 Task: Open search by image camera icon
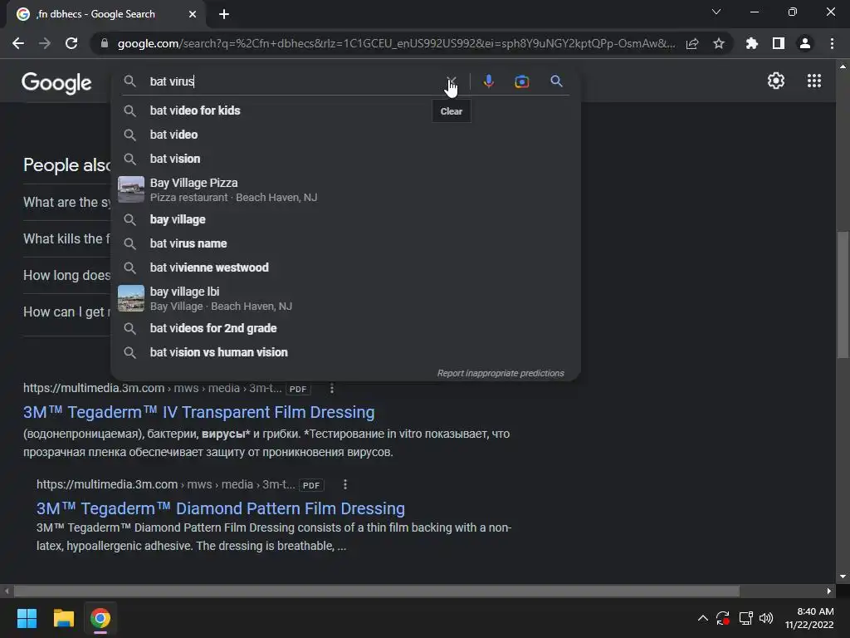pyautogui.click(x=521, y=81)
